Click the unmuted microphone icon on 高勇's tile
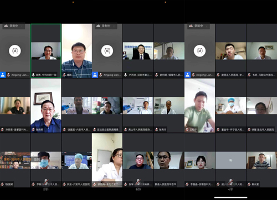This screenshot has height=200, width=277. pyautogui.click(x=33, y=75)
